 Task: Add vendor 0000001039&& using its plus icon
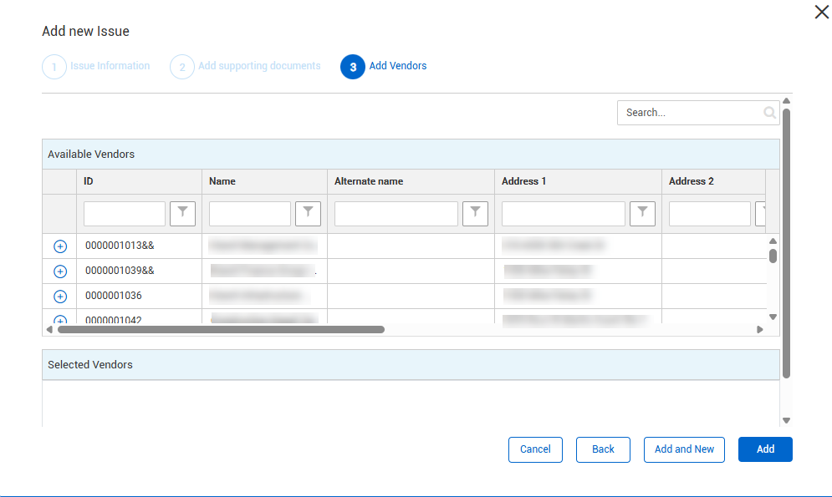coord(60,271)
